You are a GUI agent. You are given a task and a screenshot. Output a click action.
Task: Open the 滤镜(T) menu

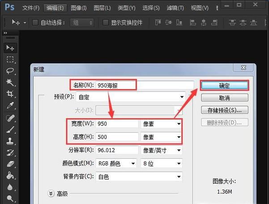click(x=175, y=8)
